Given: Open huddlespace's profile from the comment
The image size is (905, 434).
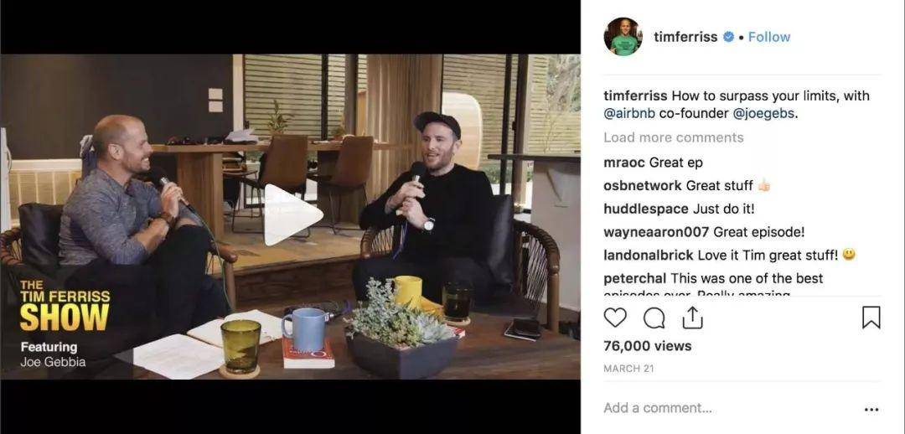Looking at the screenshot, I should pos(646,209).
